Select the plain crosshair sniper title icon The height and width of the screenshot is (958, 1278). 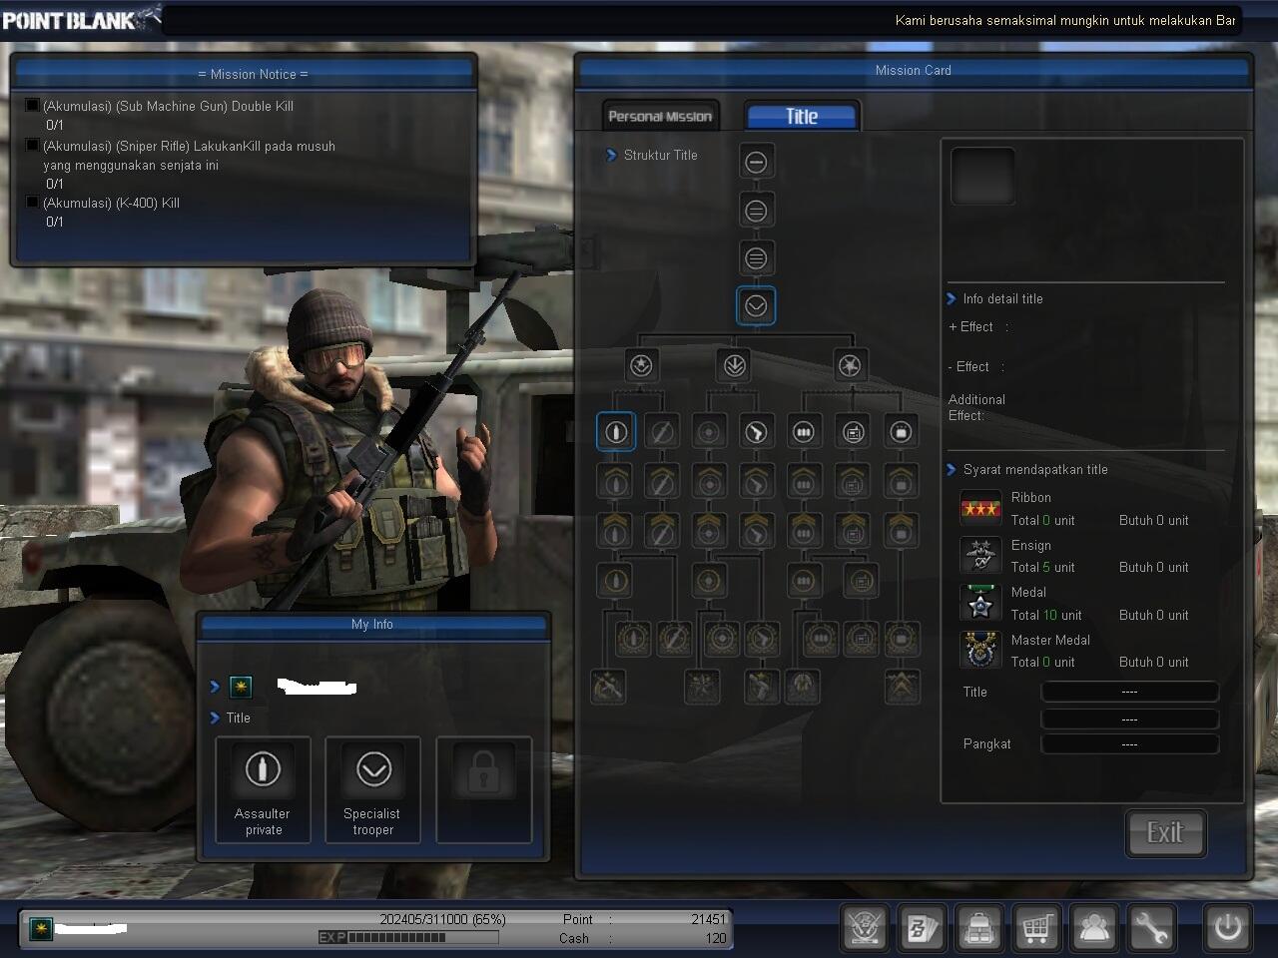tap(709, 432)
